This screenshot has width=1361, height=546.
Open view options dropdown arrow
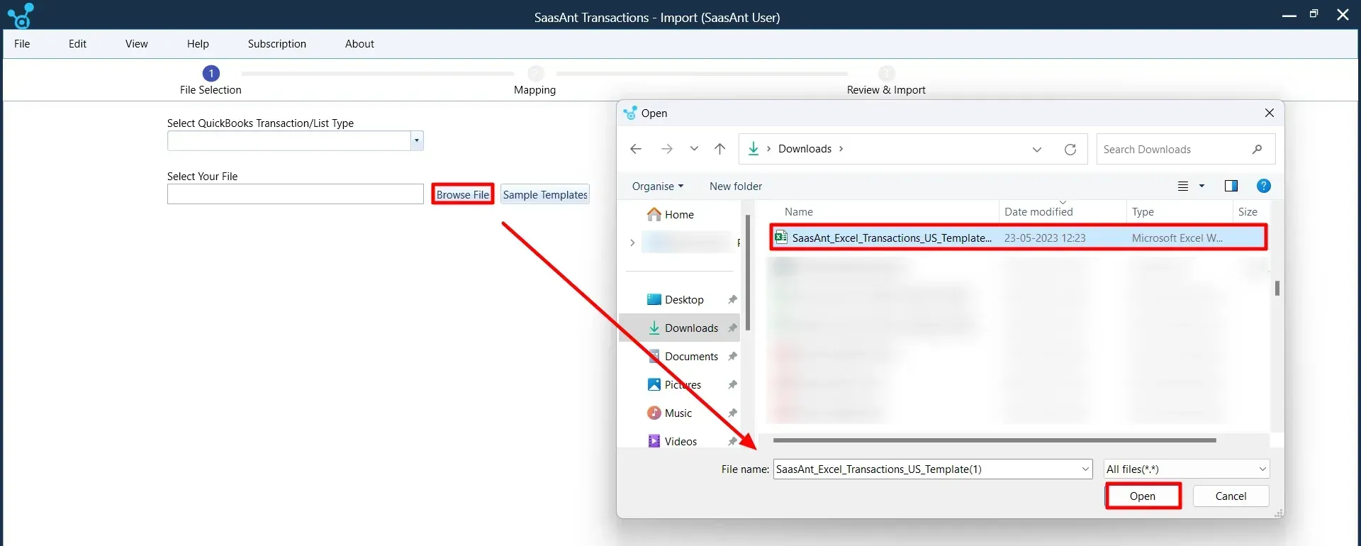click(1202, 186)
